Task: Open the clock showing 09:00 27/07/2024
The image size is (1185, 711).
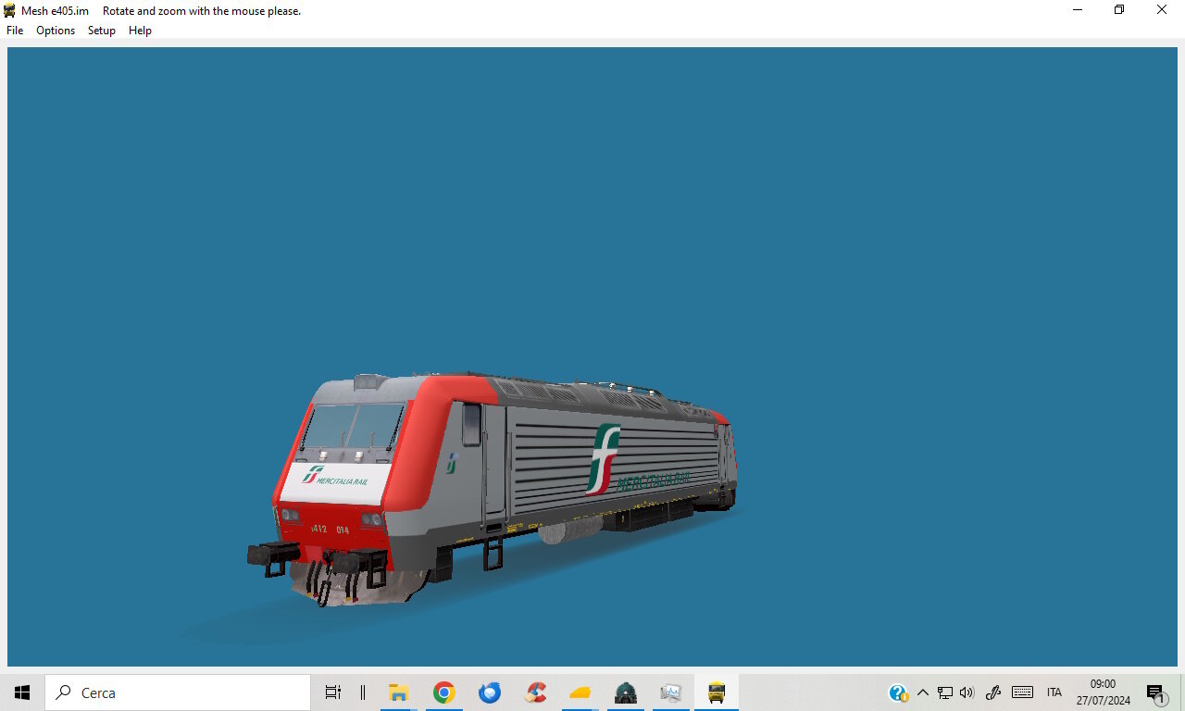Action: (1103, 692)
